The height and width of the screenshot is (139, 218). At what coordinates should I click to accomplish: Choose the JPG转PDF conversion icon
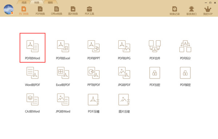(x=124, y=73)
